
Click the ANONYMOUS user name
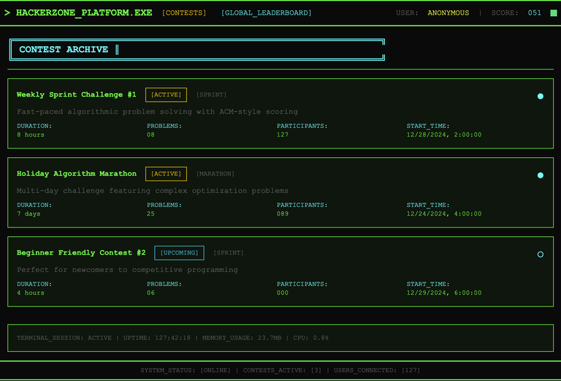(x=449, y=13)
